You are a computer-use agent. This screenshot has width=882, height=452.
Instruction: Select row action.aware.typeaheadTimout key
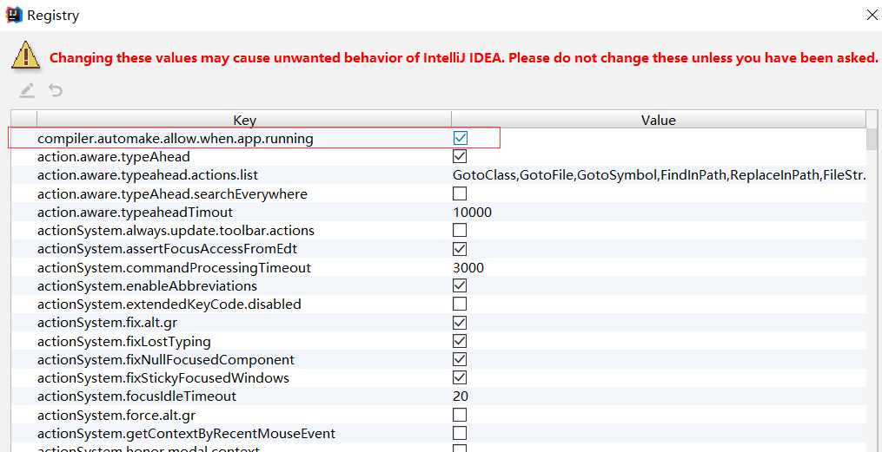(135, 213)
